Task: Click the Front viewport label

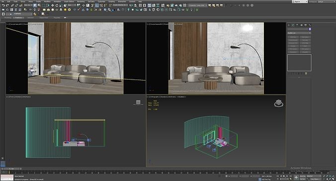Action: [11, 97]
